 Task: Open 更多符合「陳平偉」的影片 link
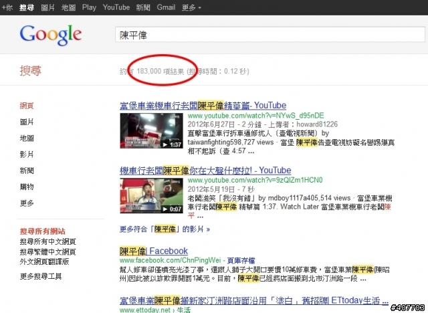pos(165,229)
